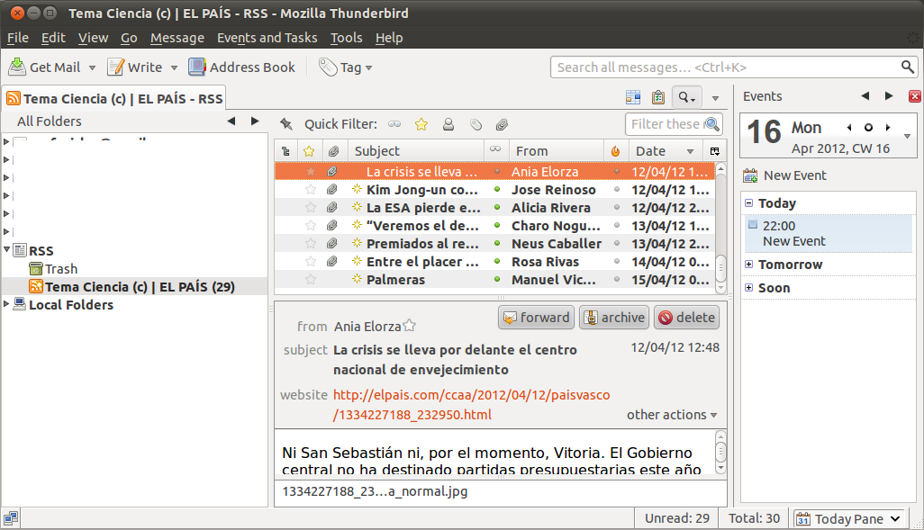Collapse the RSS account folder tree

click(8, 251)
